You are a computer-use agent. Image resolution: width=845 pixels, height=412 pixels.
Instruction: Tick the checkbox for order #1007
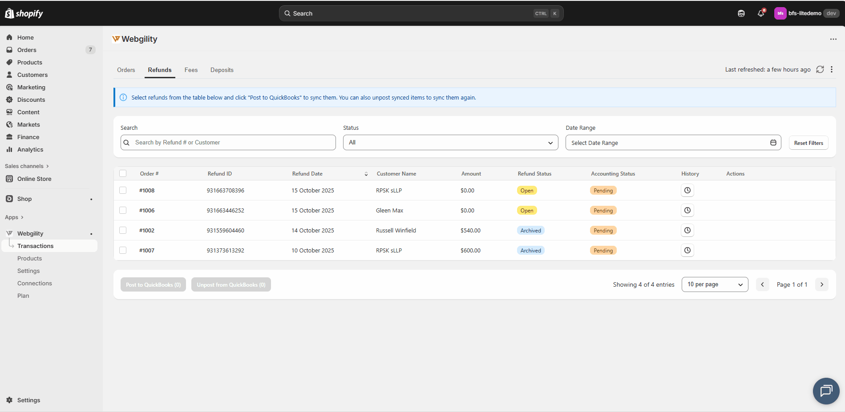point(123,250)
